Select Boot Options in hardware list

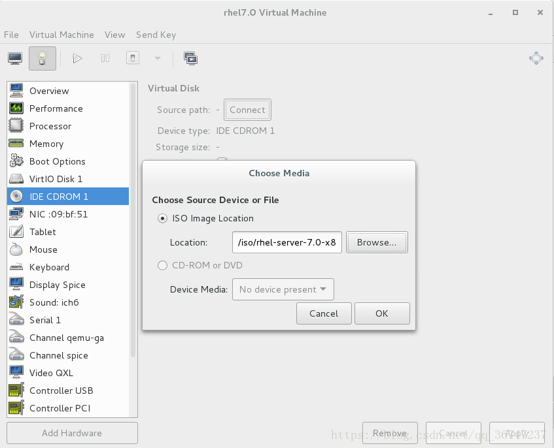(x=68, y=161)
